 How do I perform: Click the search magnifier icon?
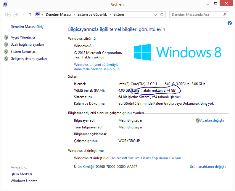[x=225, y=15]
